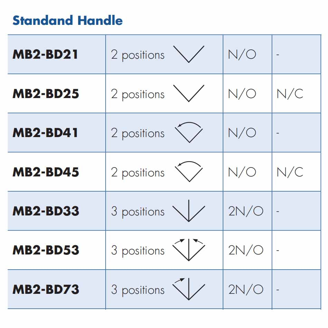Click N/C contact in MB2-BD25 row

[290, 94]
